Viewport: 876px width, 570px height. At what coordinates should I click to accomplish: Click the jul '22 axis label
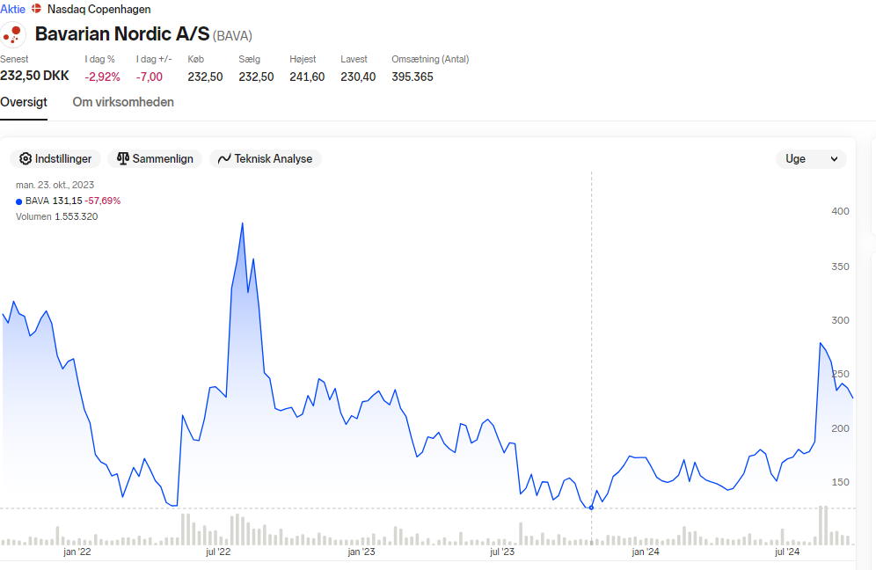(x=218, y=552)
